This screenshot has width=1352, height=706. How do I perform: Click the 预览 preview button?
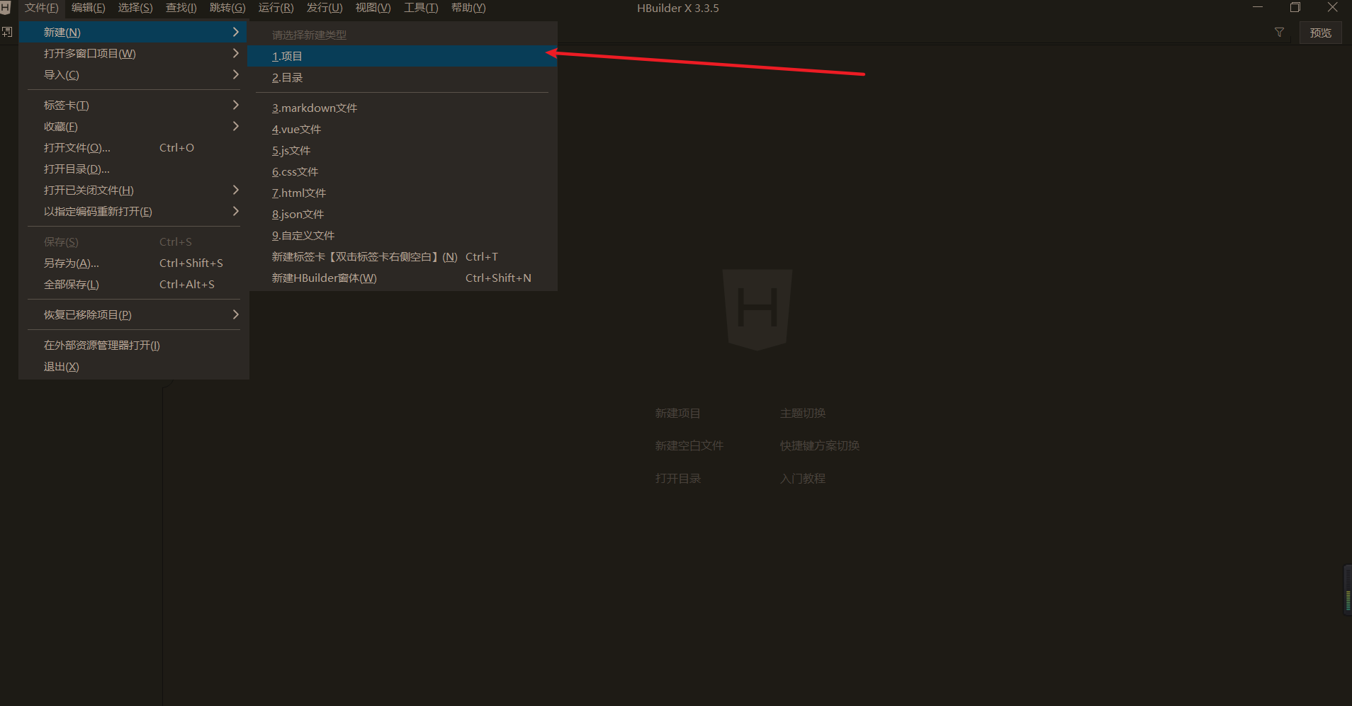(x=1320, y=33)
